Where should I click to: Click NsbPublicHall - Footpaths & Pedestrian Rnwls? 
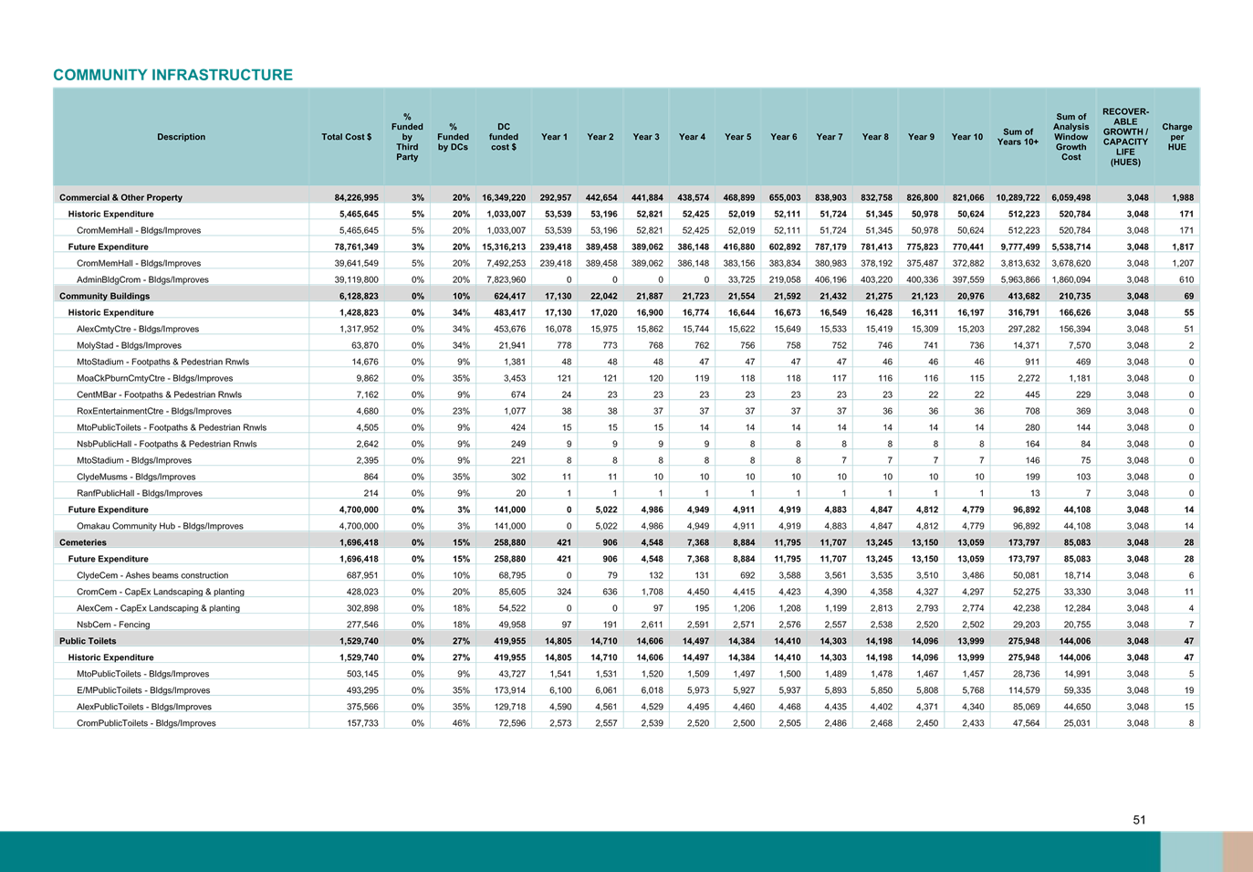(x=167, y=444)
